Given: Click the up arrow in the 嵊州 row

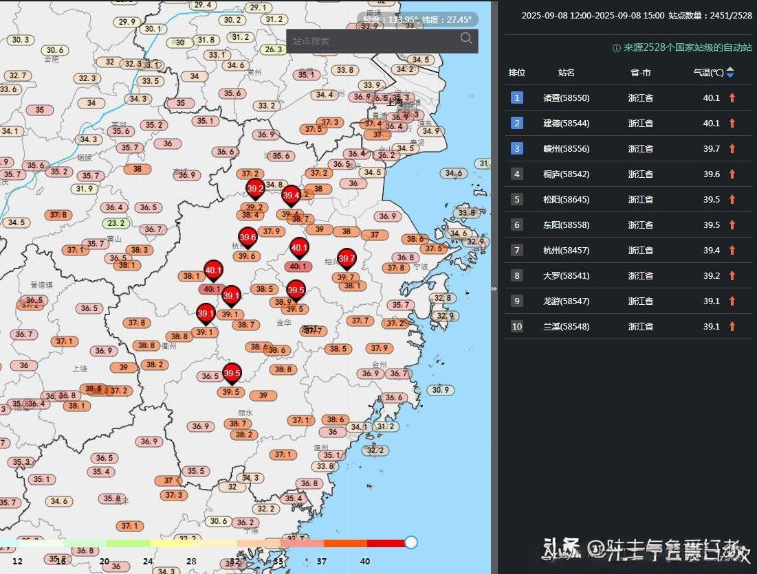Looking at the screenshot, I should tap(732, 148).
